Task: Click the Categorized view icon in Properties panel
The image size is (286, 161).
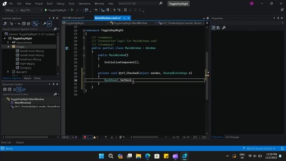Action: pos(214,28)
